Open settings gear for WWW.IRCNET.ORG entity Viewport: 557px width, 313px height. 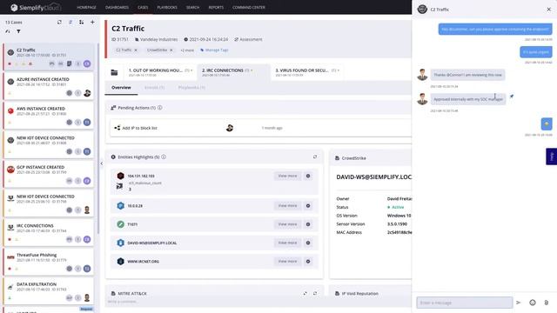[308, 261]
